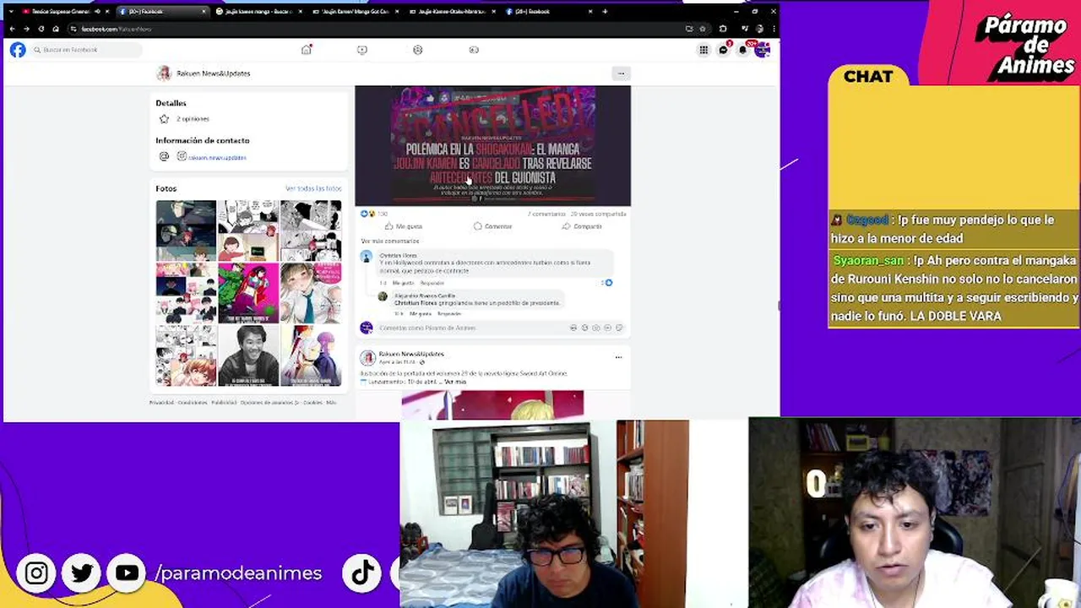The width and height of the screenshot is (1081, 608).
Task: Open the TikTok icon in the stream overlay
Action: [363, 573]
